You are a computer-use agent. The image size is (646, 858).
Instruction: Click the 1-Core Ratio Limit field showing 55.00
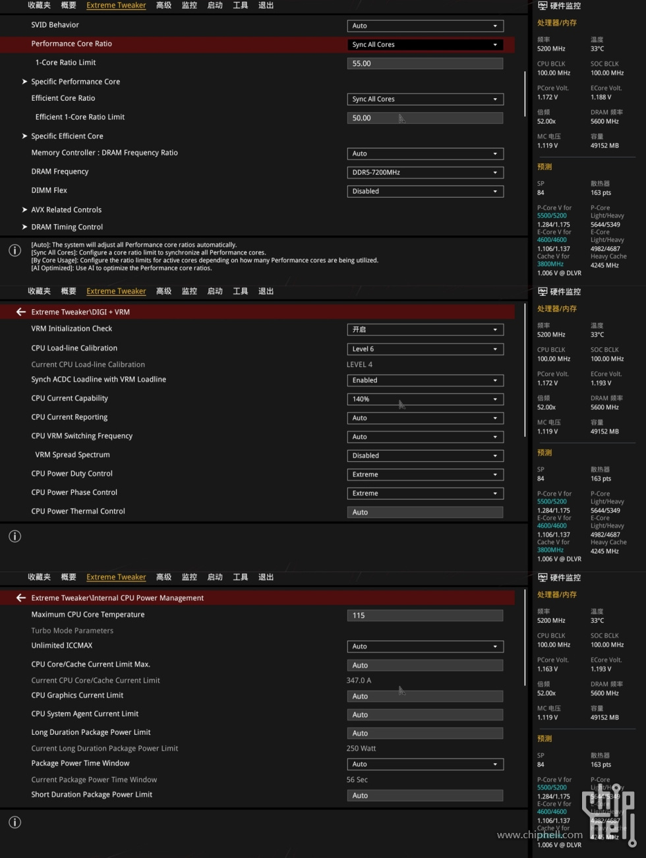(x=425, y=64)
